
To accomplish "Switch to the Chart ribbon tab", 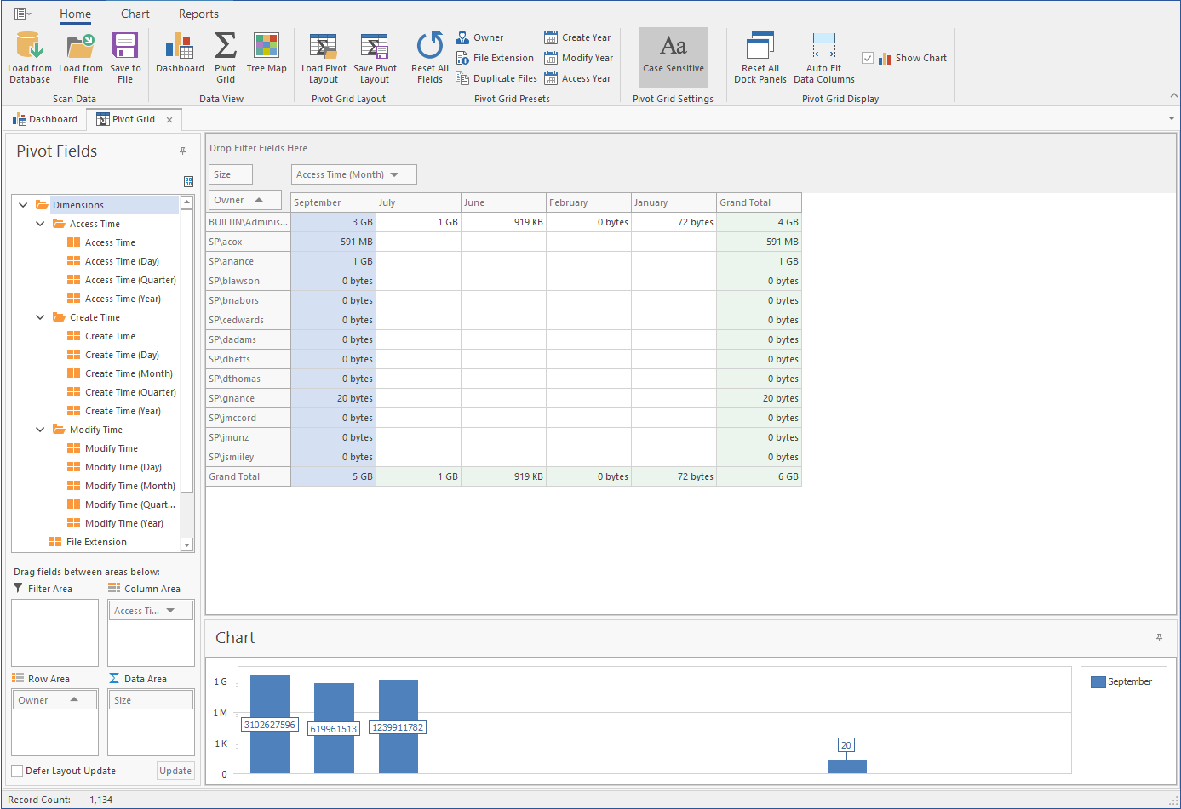I will (135, 14).
